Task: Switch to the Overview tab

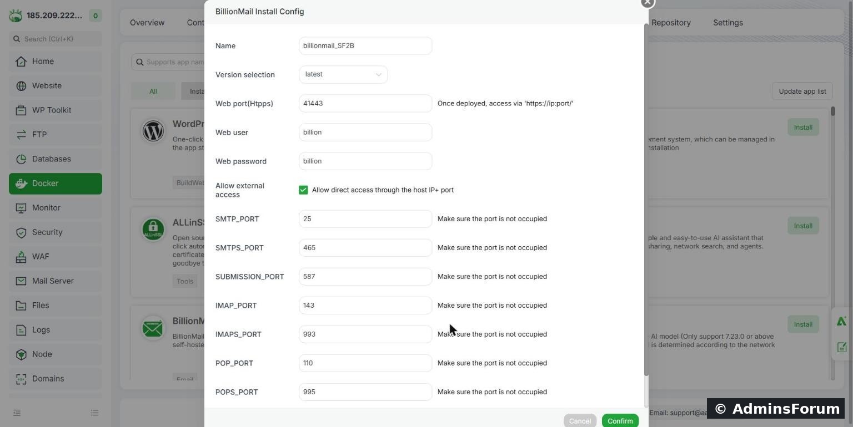Action: coord(147,23)
